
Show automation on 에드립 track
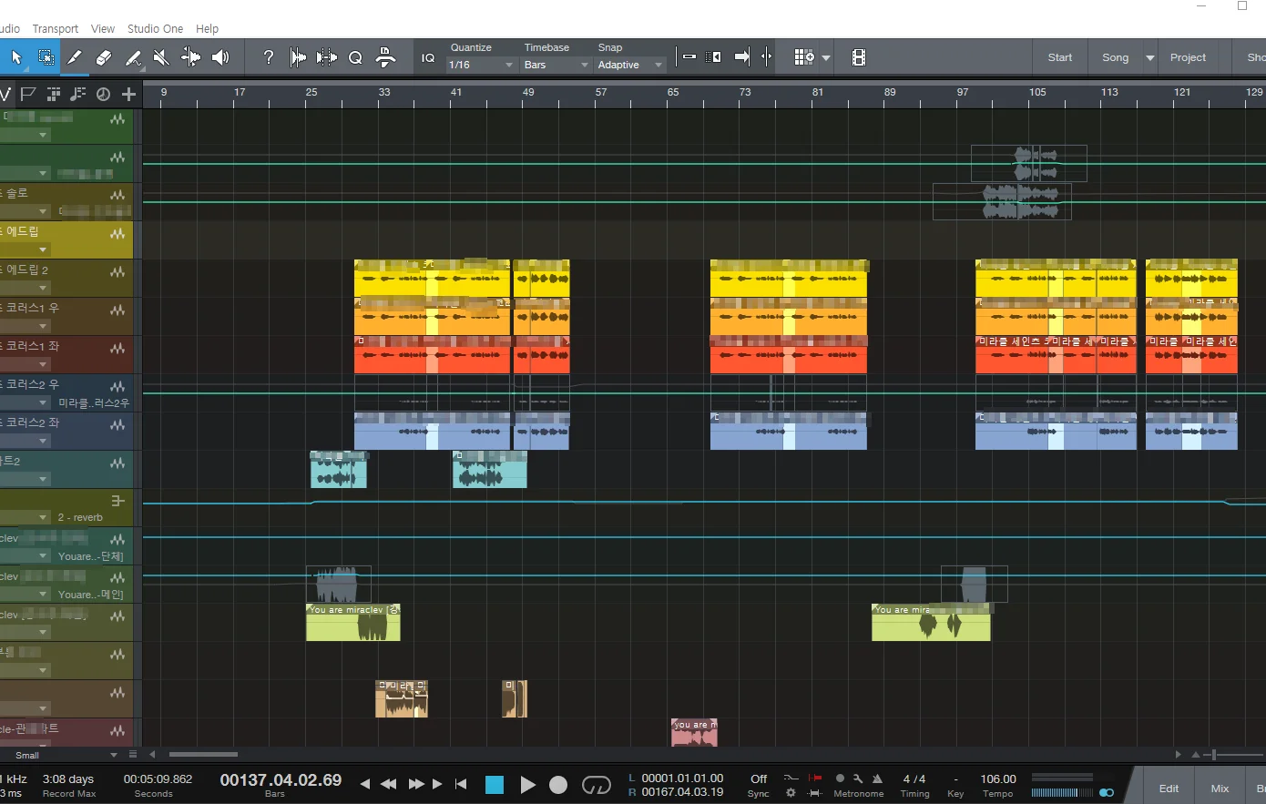point(117,233)
